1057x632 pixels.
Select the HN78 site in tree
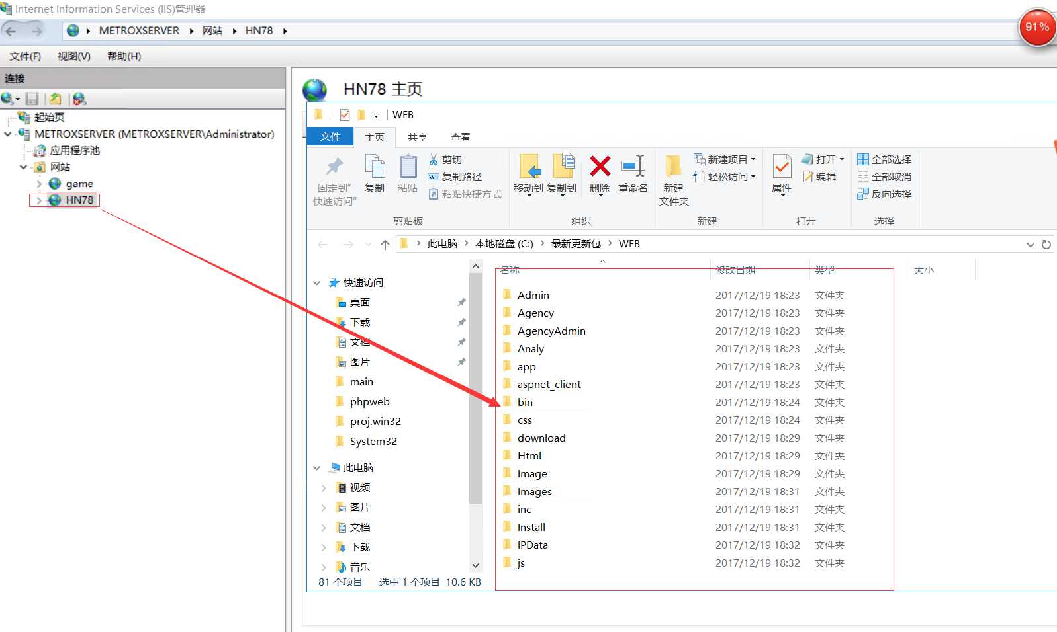point(79,200)
